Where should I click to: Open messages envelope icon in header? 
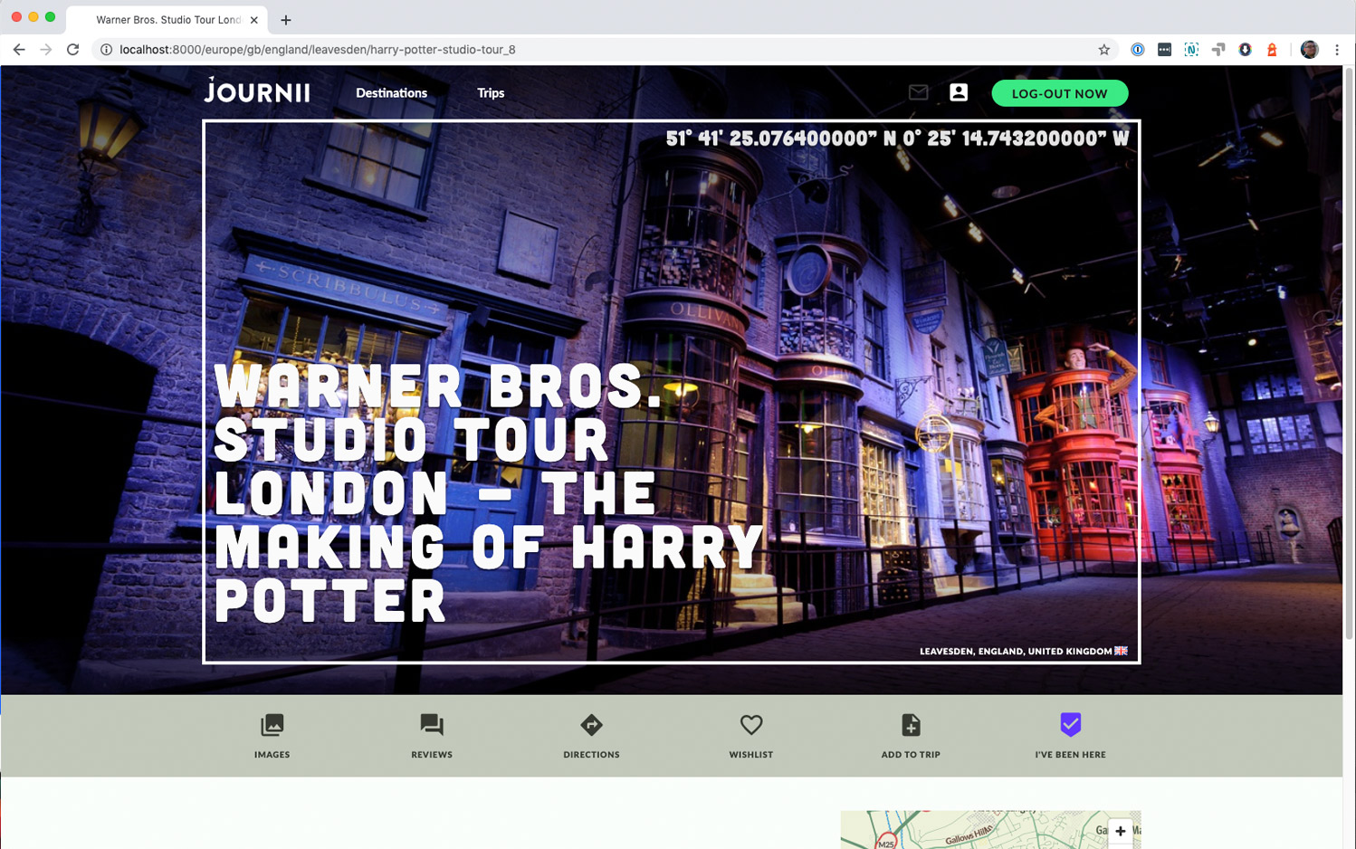click(919, 92)
